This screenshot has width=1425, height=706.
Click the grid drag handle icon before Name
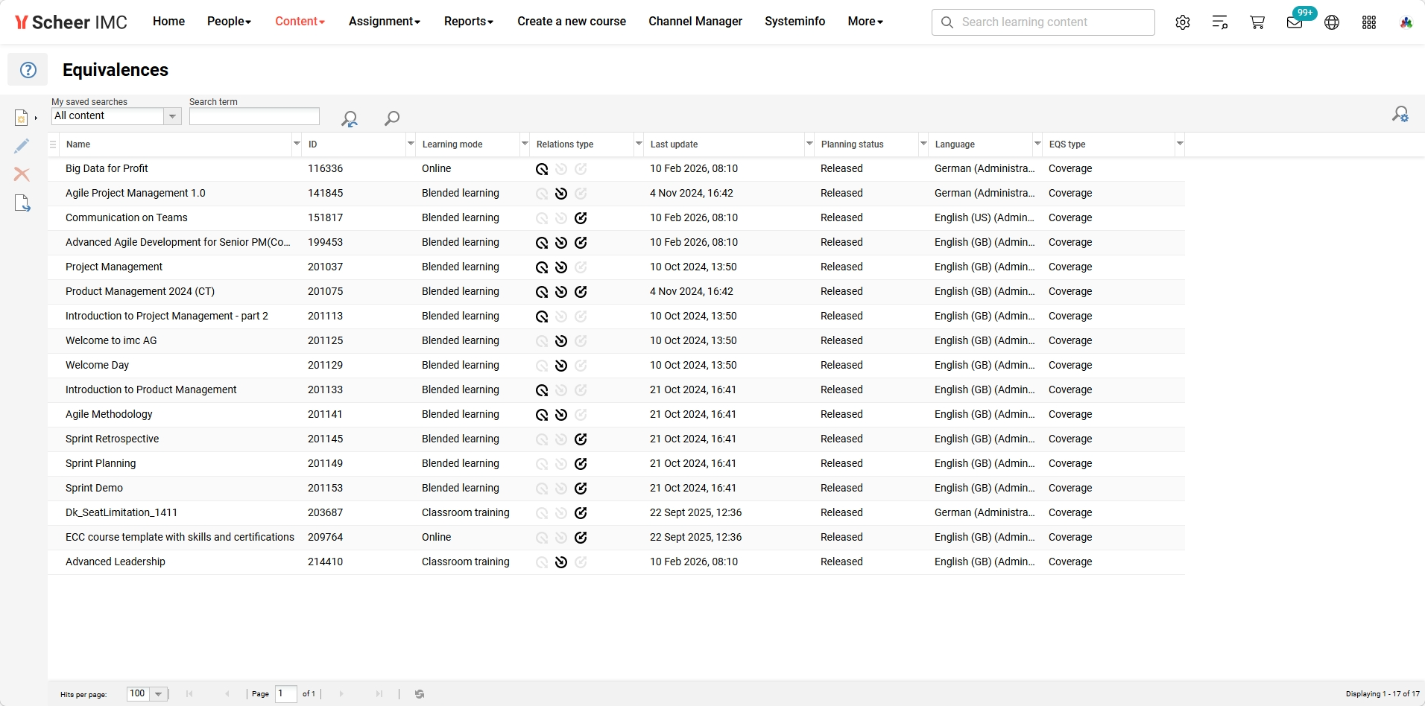53,144
